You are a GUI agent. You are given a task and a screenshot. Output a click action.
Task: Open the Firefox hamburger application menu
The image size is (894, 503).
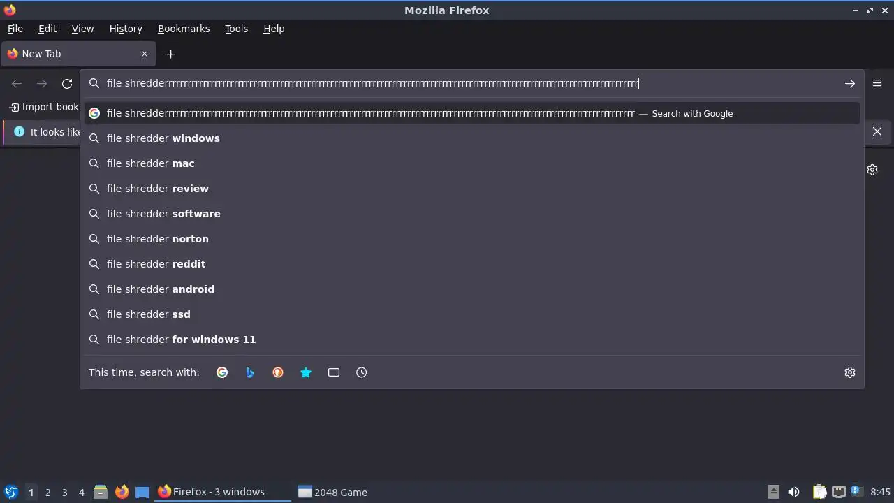[x=877, y=83]
